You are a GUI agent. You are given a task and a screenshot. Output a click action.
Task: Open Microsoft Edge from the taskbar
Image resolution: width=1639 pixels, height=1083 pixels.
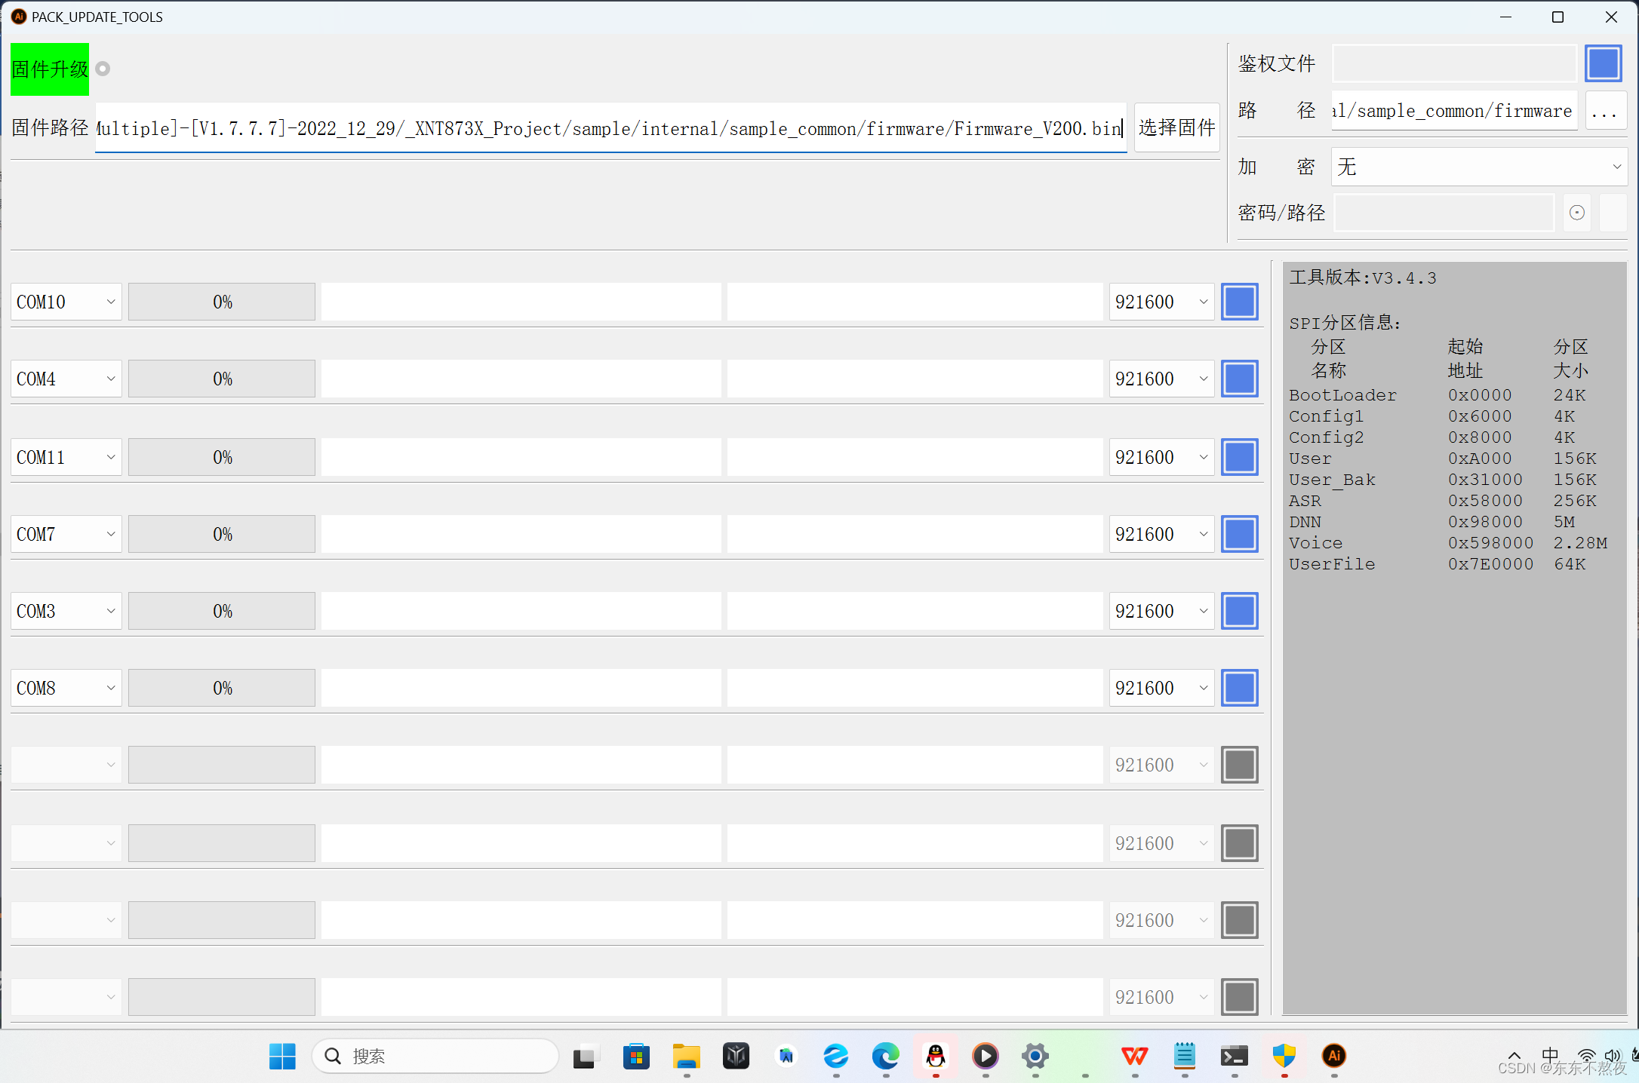click(x=885, y=1056)
